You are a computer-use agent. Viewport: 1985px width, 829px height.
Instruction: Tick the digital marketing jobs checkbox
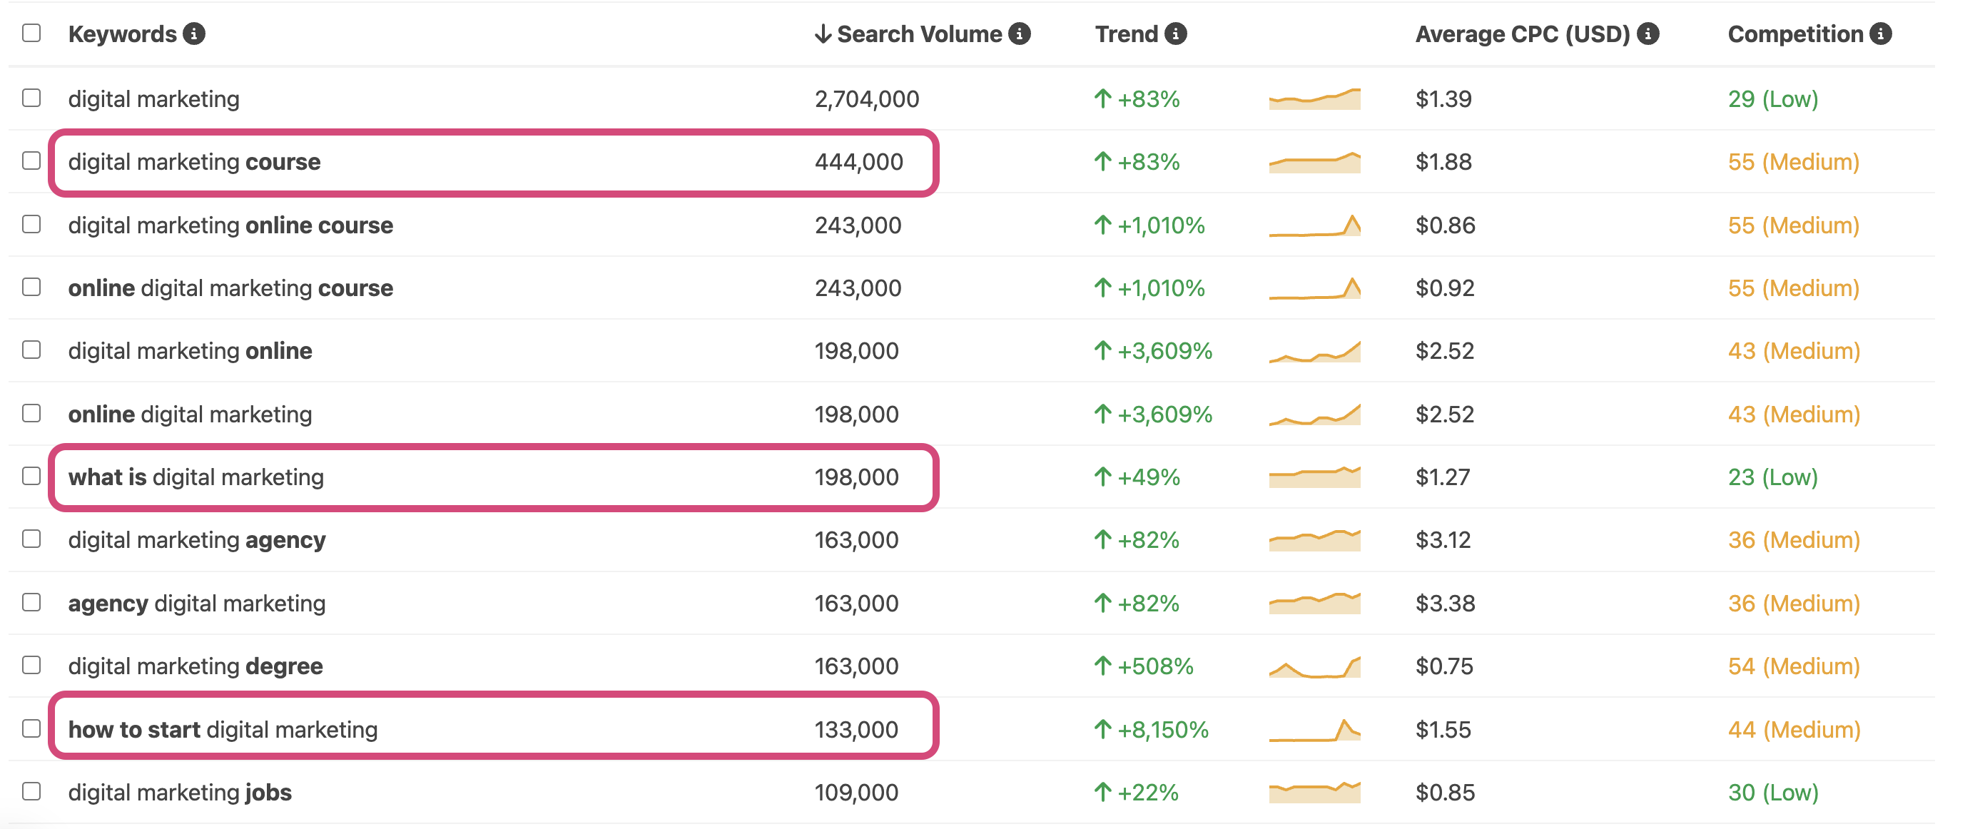(x=31, y=791)
